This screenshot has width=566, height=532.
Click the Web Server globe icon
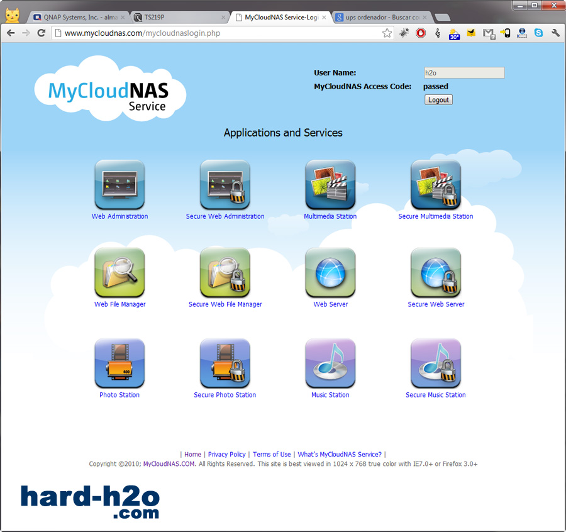(330, 272)
